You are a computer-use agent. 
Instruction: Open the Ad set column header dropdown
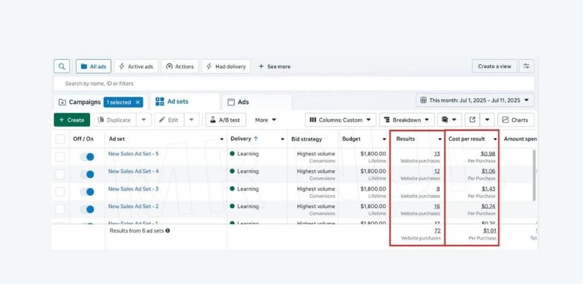pyautogui.click(x=222, y=139)
